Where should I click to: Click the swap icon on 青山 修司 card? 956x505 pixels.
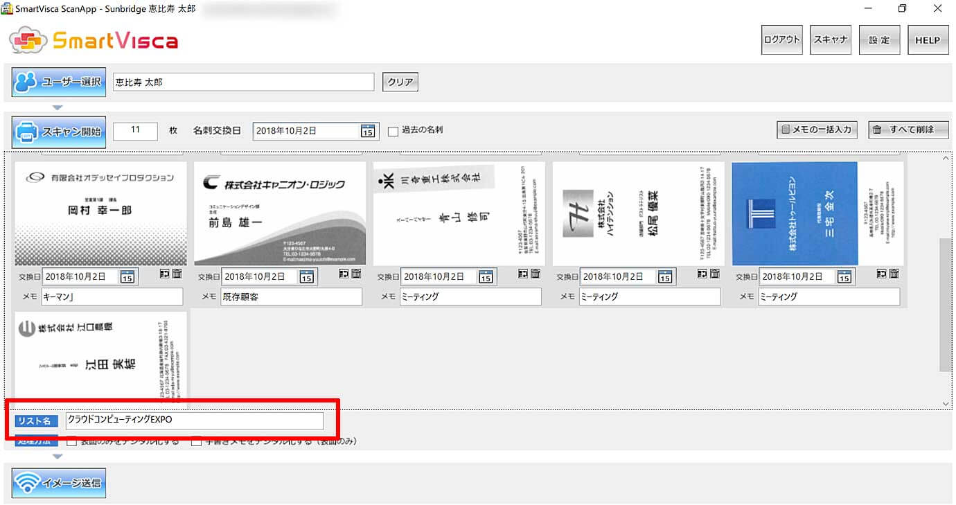pos(523,274)
